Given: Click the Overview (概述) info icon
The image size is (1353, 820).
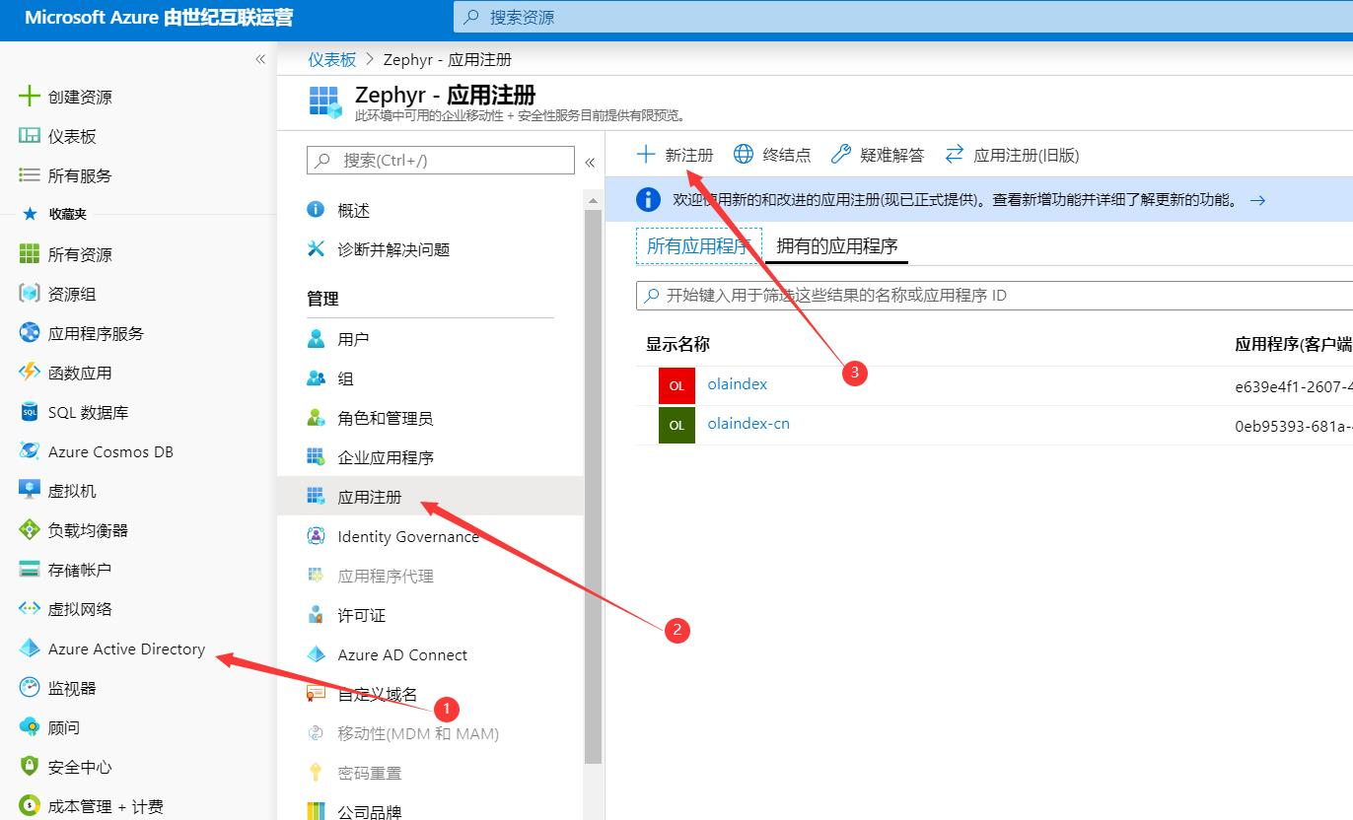Looking at the screenshot, I should point(316,210).
